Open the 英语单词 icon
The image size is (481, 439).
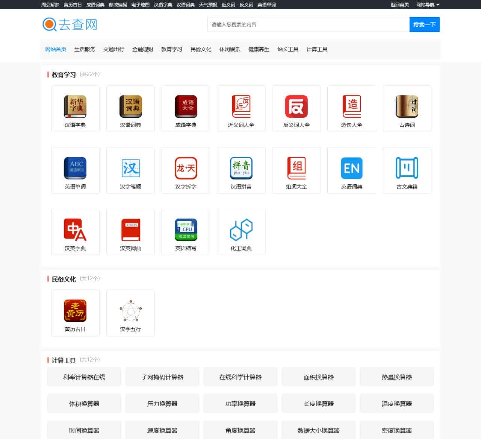tap(75, 170)
